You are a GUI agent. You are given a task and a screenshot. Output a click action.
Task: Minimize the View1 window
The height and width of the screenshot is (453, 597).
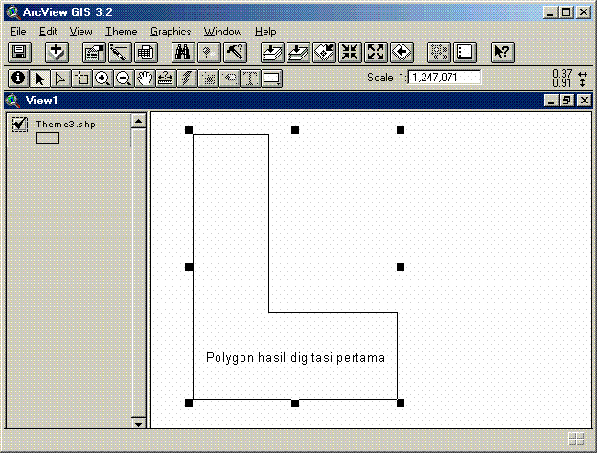[x=551, y=101]
